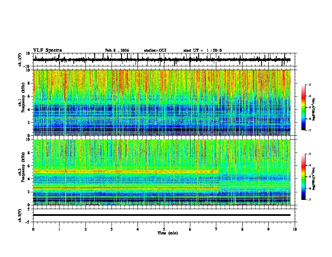The height and width of the screenshot is (257, 332).
Task: Click inside the ch.2 frequency spectrogram
Action: 162,172
